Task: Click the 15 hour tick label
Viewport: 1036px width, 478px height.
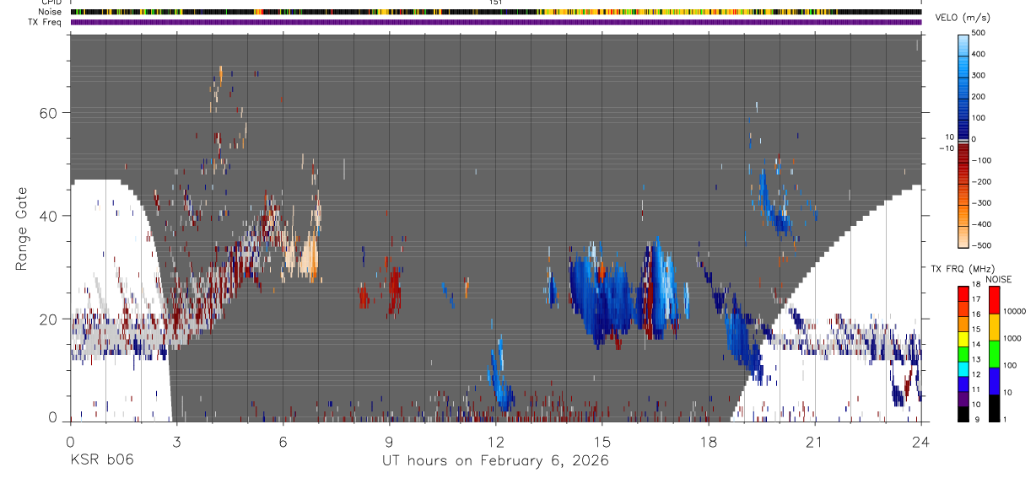Action: 602,441
